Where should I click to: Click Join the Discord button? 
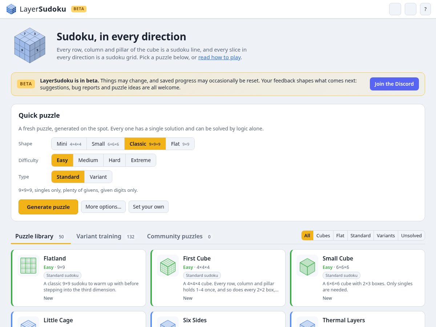click(394, 84)
